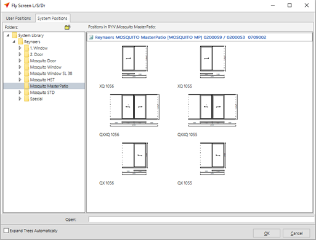
Task: Click the XQ 1055 caption text
Action: tap(185, 86)
